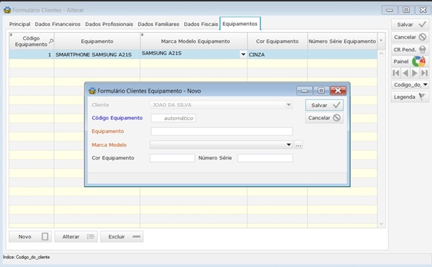Click the CINZA color cell
The width and height of the screenshot is (432, 267).
277,54
